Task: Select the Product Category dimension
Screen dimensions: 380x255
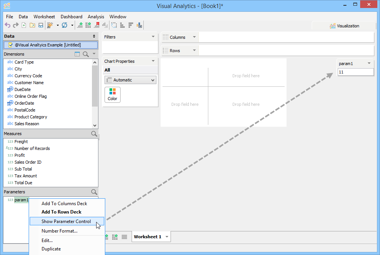Action: tap(31, 117)
